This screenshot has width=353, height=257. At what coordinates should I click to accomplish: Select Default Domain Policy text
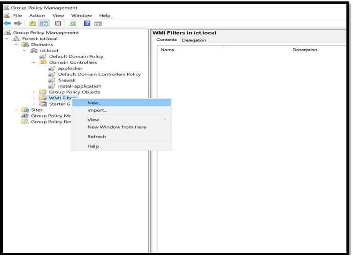pyautogui.click(x=77, y=56)
